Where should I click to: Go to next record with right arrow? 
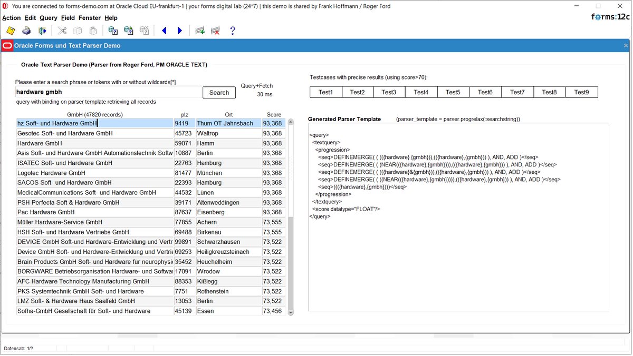(x=180, y=31)
